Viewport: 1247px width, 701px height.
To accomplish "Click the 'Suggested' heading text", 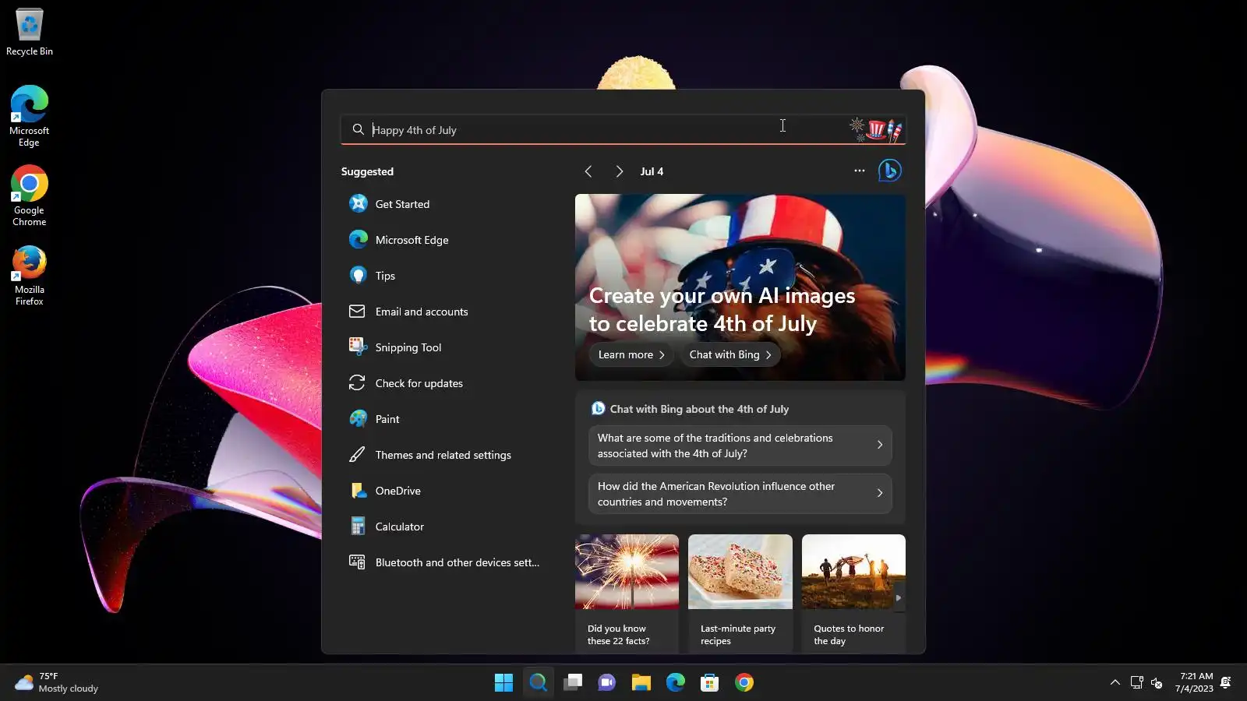I will 367,171.
